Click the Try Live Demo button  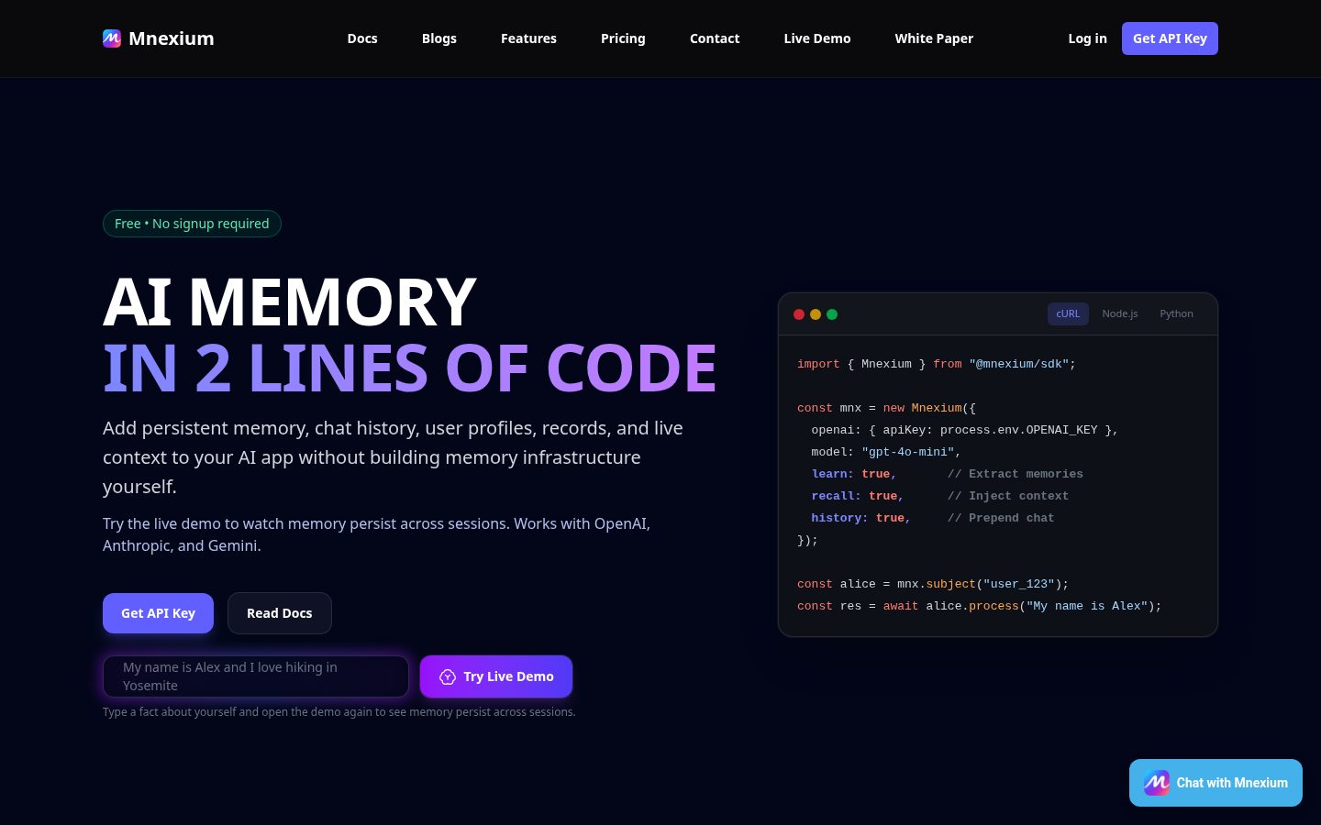click(496, 676)
